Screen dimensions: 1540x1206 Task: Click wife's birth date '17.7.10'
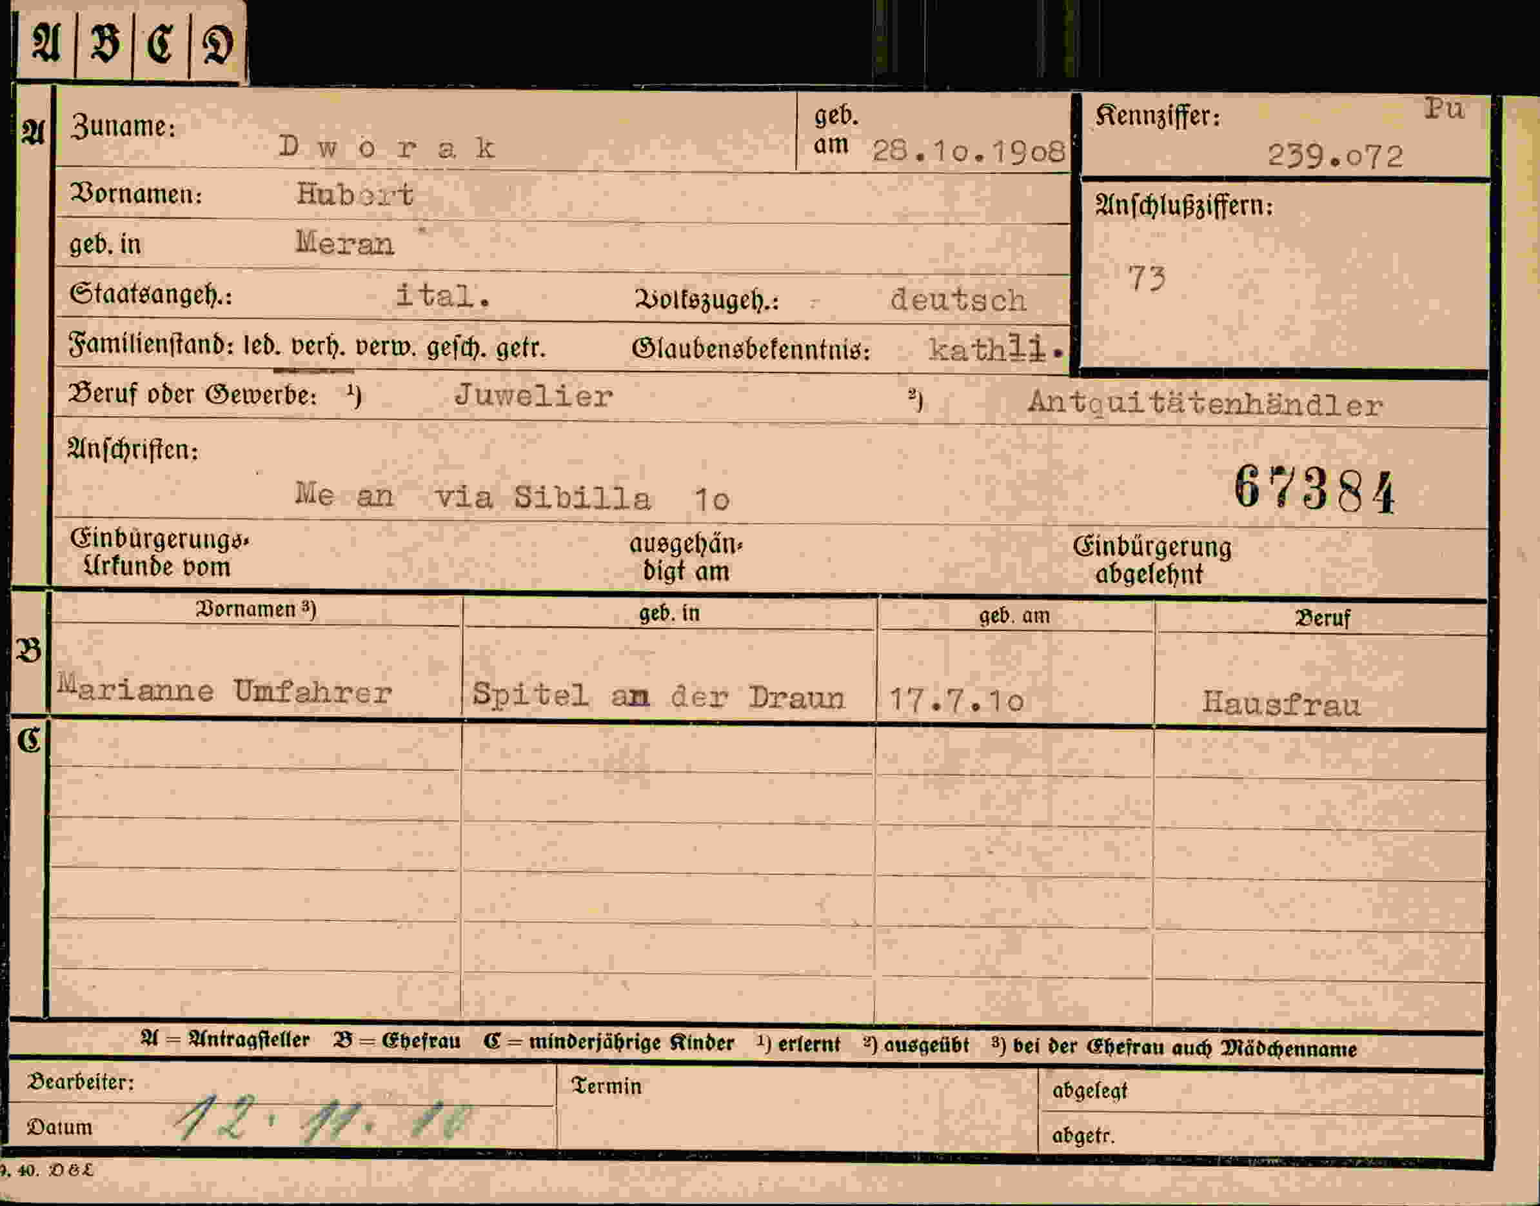pos(956,700)
